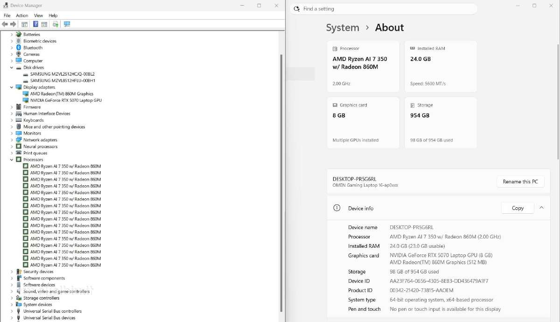Click the Universal Serial Bus controllers icon
This screenshot has width=560, height=322.
pyautogui.click(x=19, y=311)
